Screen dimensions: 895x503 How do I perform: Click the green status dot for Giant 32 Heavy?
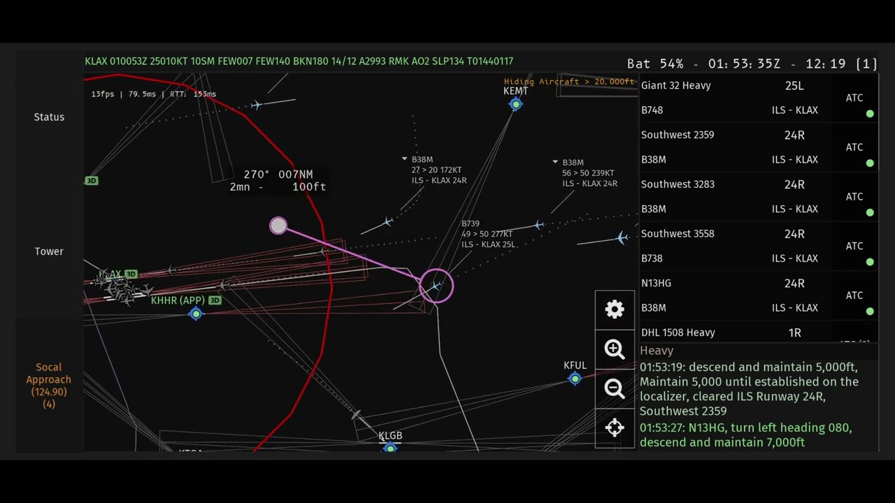(870, 114)
